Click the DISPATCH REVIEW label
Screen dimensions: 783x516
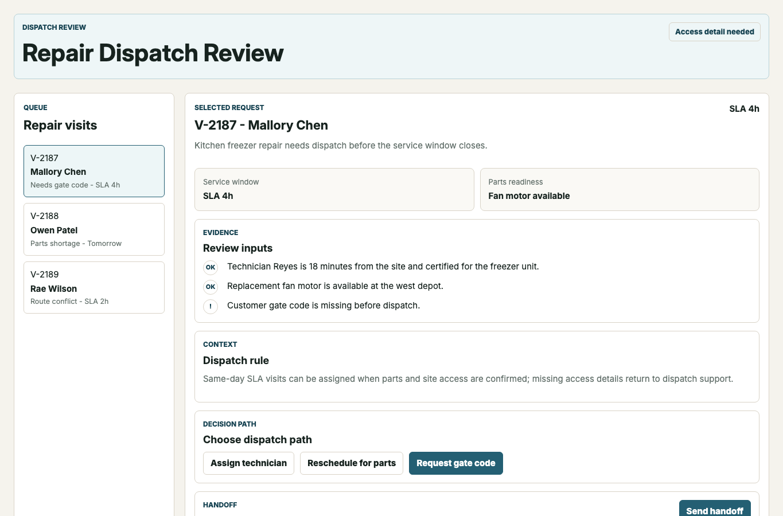(54, 28)
